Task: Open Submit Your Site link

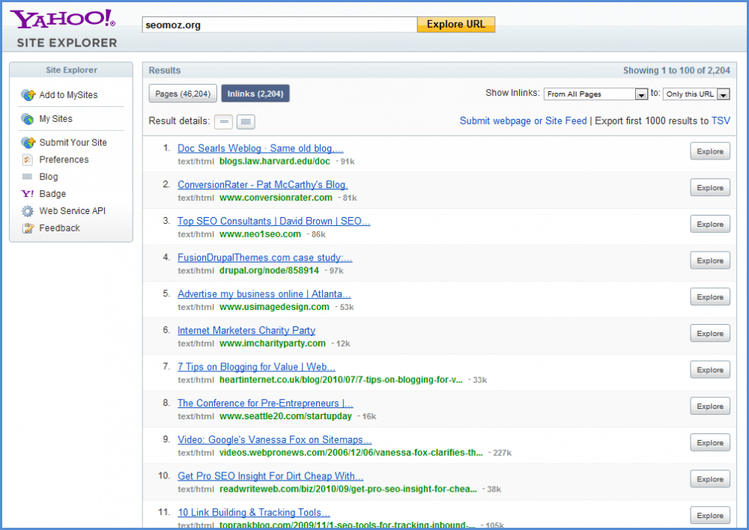Action: 73,143
